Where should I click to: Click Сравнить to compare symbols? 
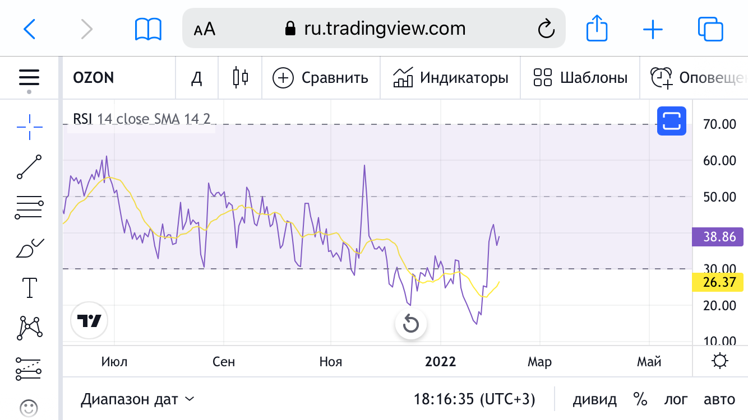click(321, 78)
